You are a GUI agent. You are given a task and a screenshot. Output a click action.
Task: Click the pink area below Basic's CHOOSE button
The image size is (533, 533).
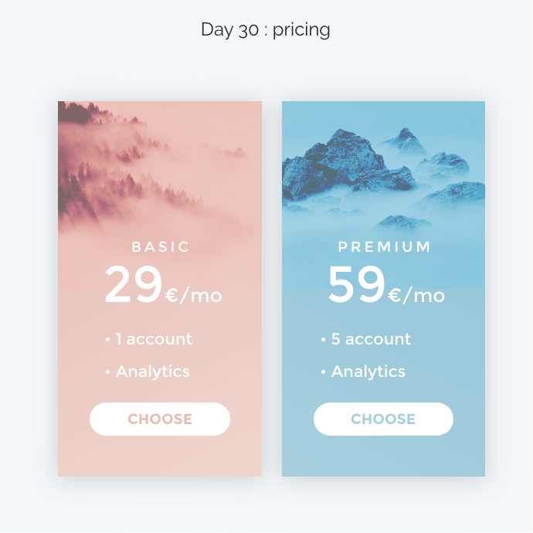coord(160,457)
